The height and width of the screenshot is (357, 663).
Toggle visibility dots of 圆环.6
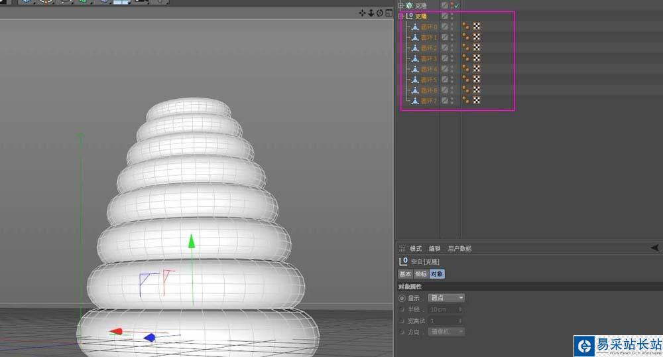click(452, 90)
